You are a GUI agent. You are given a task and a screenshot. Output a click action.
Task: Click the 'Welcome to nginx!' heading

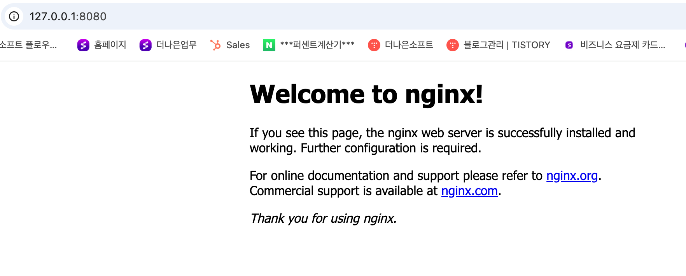(366, 94)
